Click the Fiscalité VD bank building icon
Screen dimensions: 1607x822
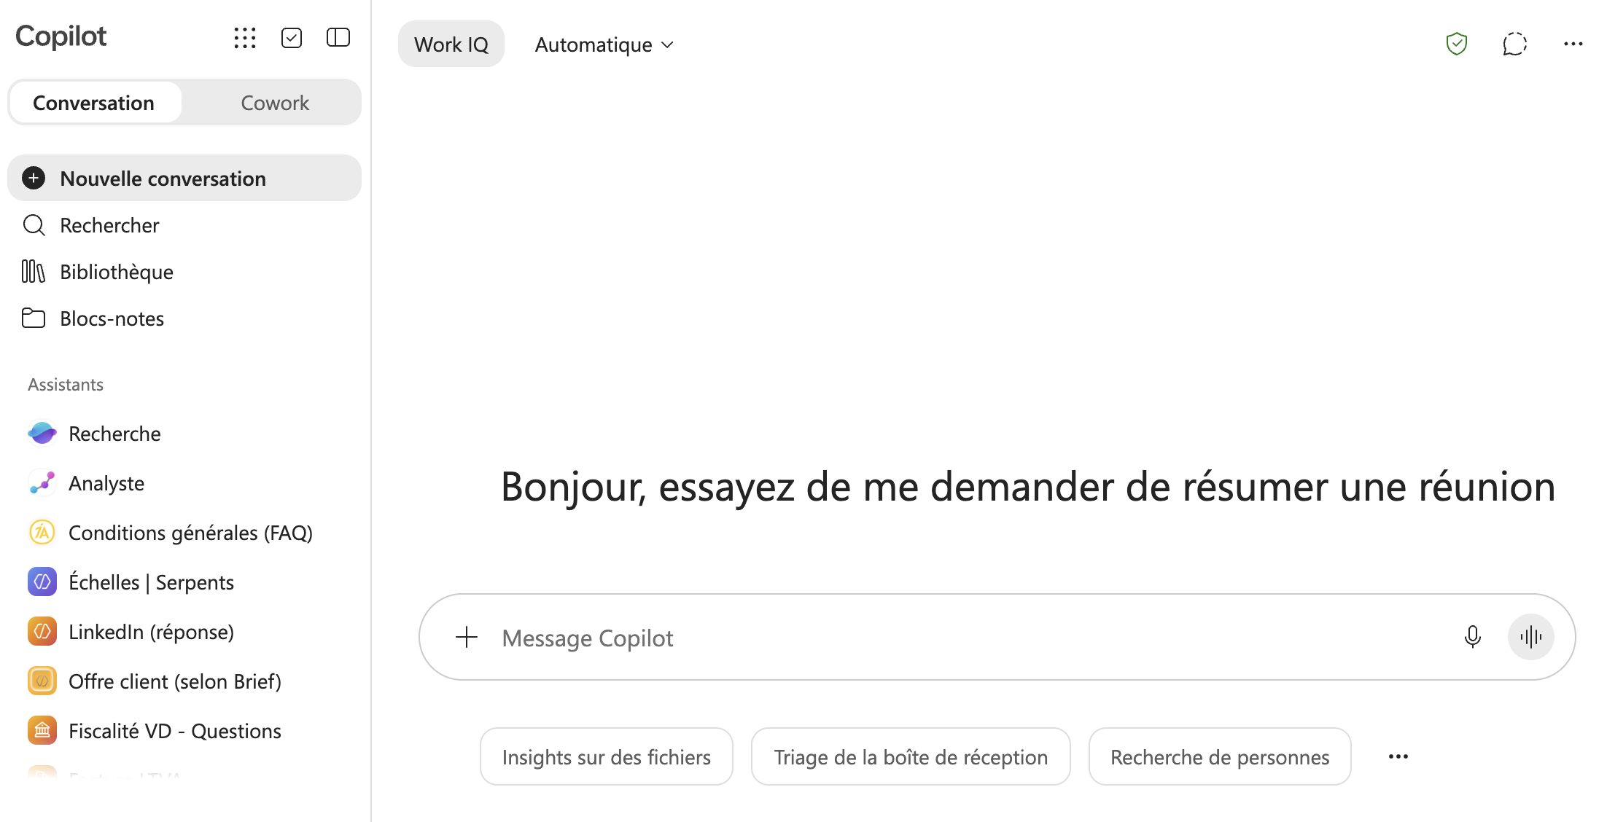tap(42, 731)
